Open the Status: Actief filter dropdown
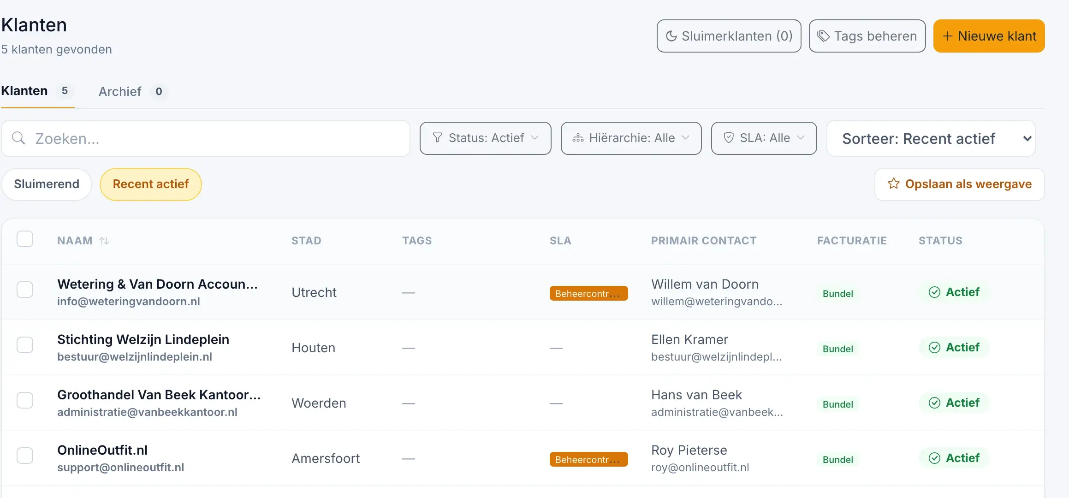Image resolution: width=1069 pixels, height=498 pixels. (486, 138)
